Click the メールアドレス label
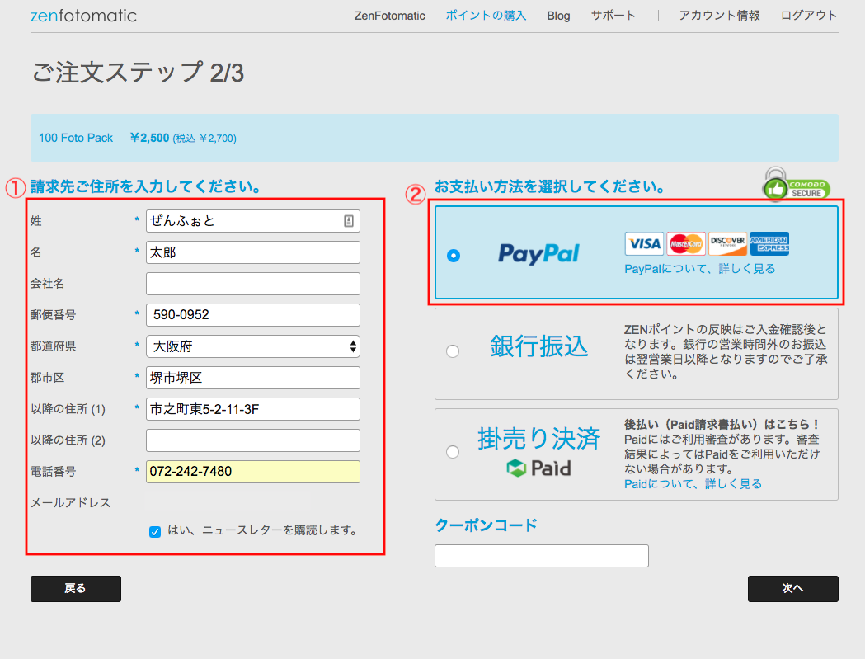 70,503
